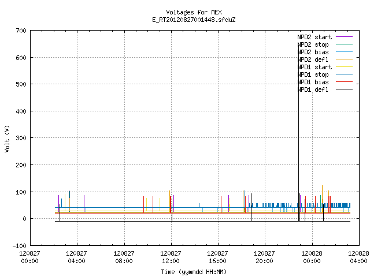Select the "NPD2 start" legend label

pyautogui.click(x=314, y=37)
